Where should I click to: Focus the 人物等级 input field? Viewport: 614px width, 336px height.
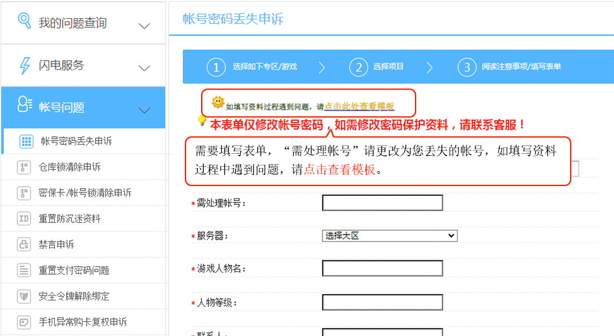pyautogui.click(x=383, y=302)
